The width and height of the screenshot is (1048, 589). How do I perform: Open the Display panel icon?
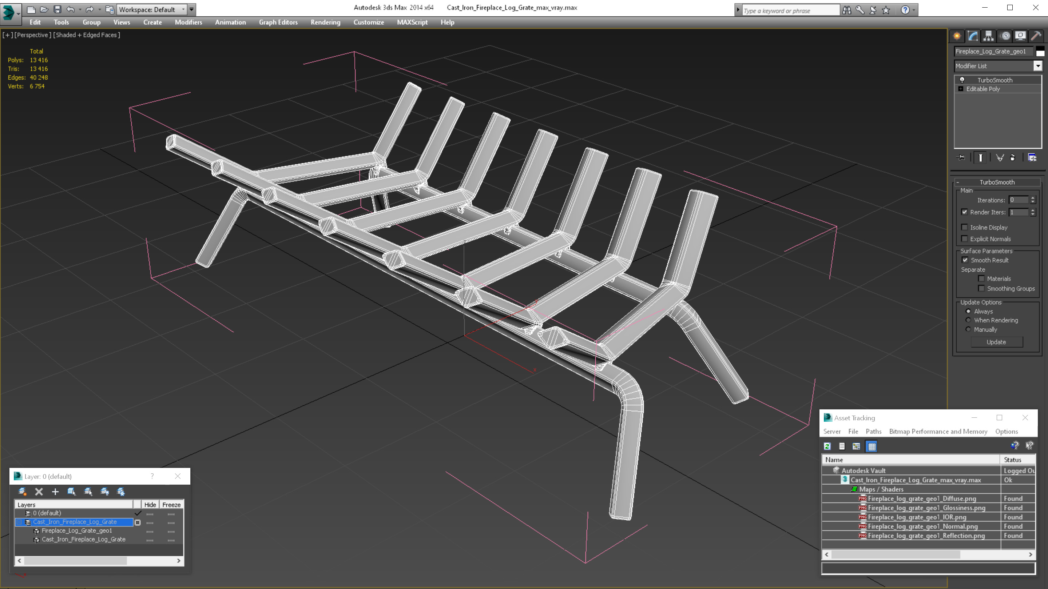point(1020,36)
